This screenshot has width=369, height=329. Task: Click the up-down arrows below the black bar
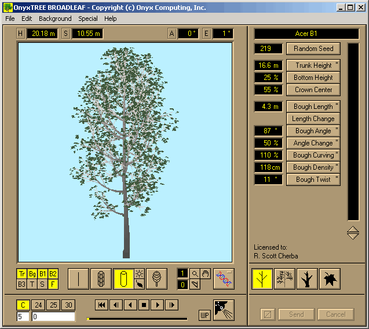(x=353, y=233)
